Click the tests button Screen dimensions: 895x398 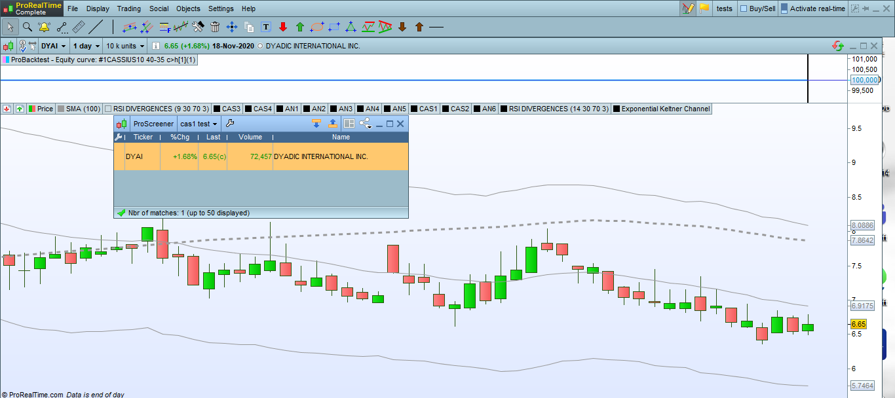click(x=724, y=9)
